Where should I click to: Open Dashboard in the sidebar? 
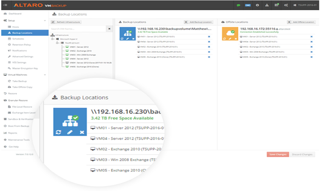13,14
